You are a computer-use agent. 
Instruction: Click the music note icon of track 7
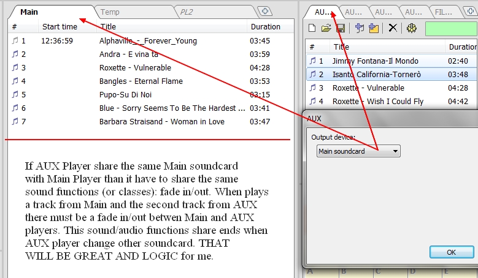point(15,121)
